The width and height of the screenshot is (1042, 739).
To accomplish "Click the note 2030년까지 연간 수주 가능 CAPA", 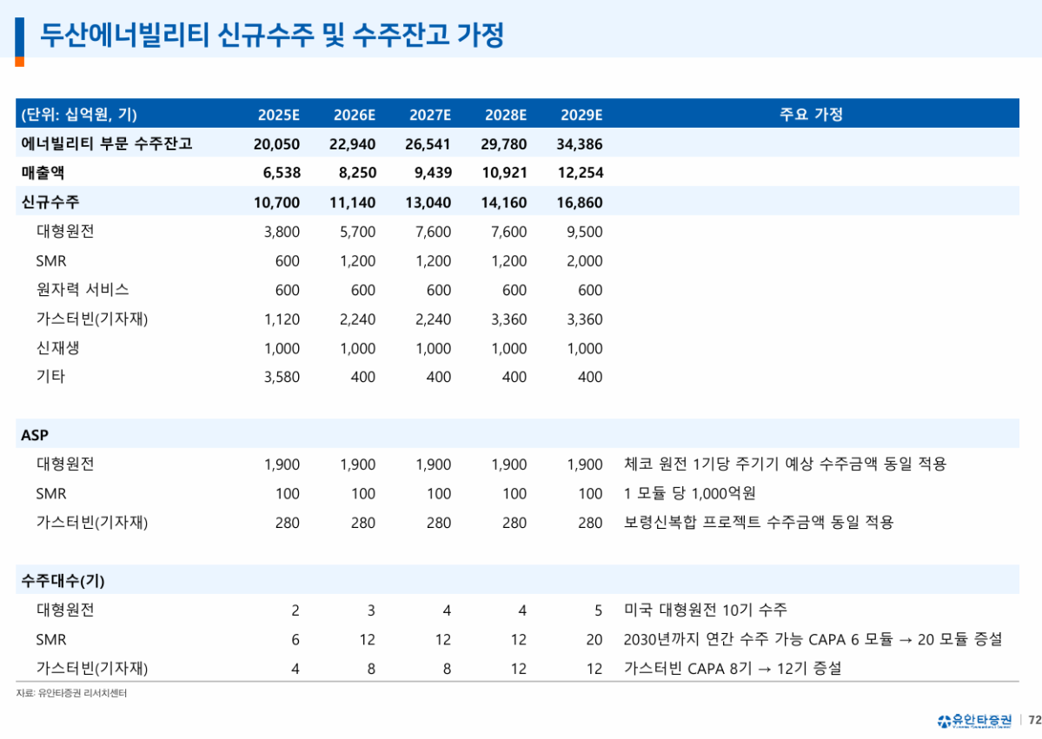I will pyautogui.click(x=735, y=639).
